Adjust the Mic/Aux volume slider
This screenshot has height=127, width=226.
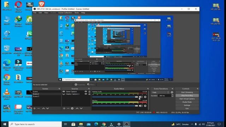coord(115,106)
